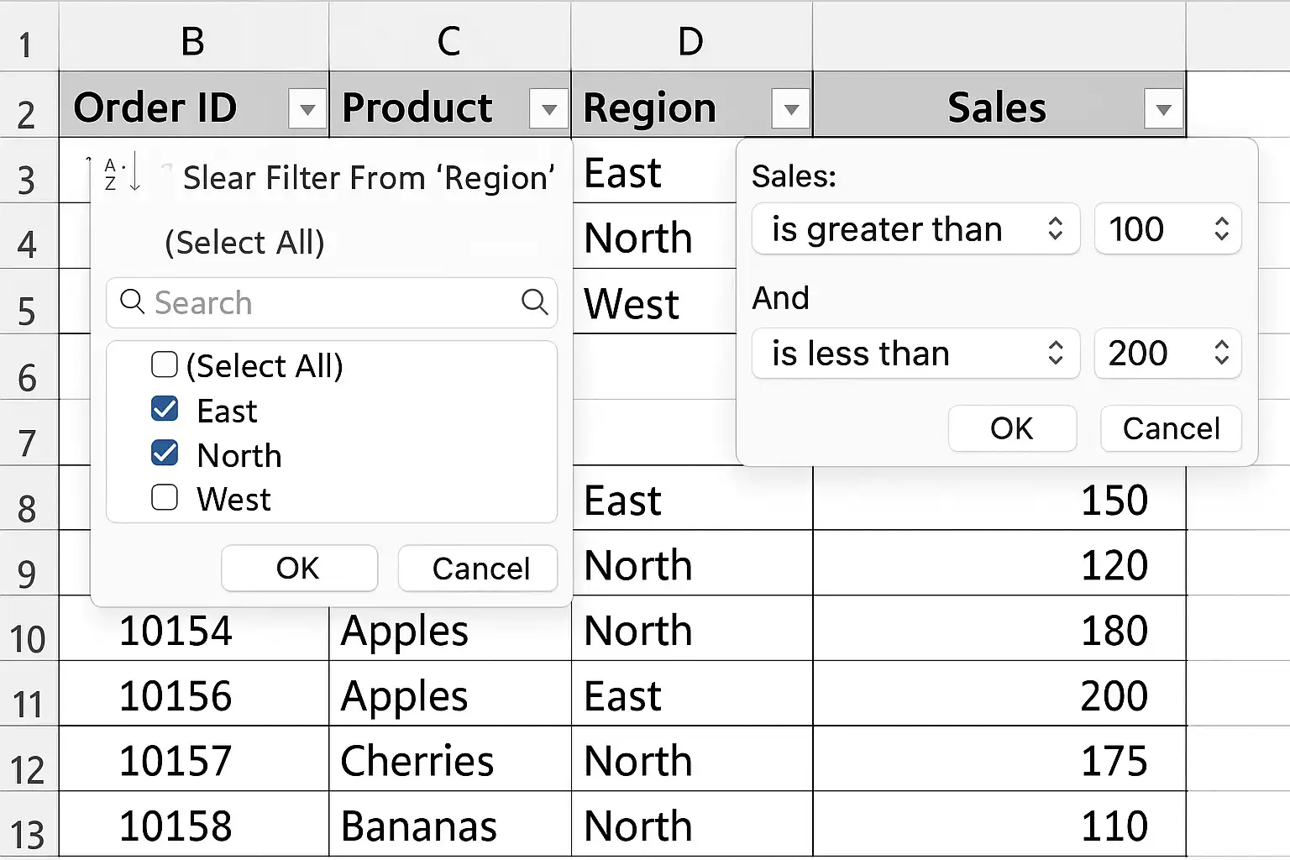1290x860 pixels.
Task: Click Cancel in the Region filter panel
Action: (x=478, y=568)
